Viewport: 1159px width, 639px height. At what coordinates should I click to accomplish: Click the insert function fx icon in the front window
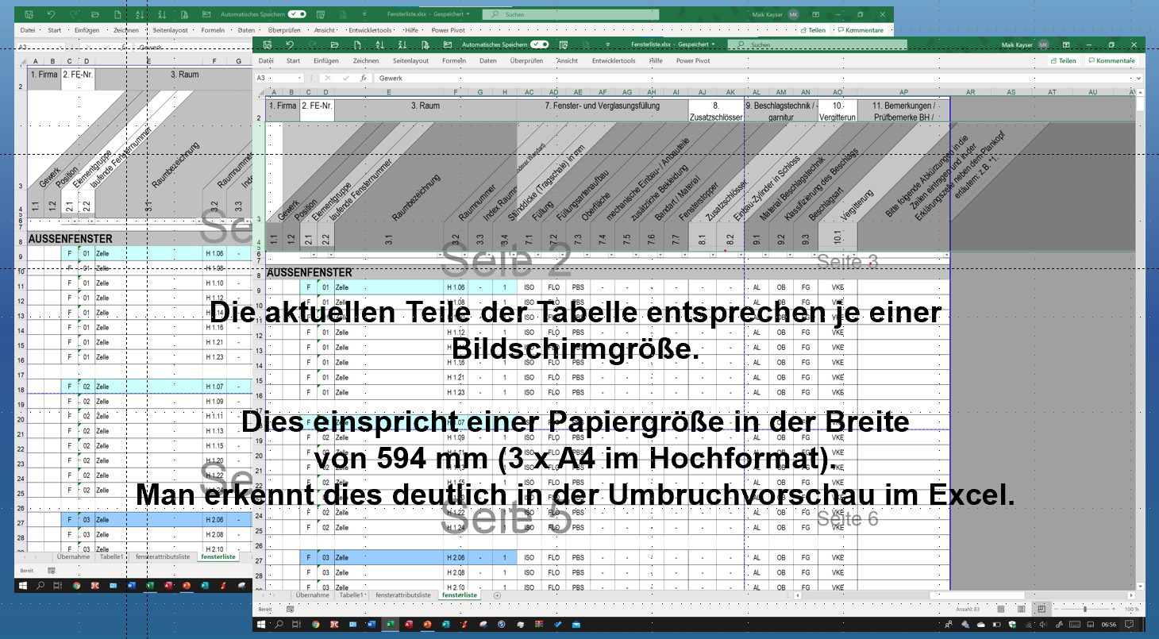point(363,79)
